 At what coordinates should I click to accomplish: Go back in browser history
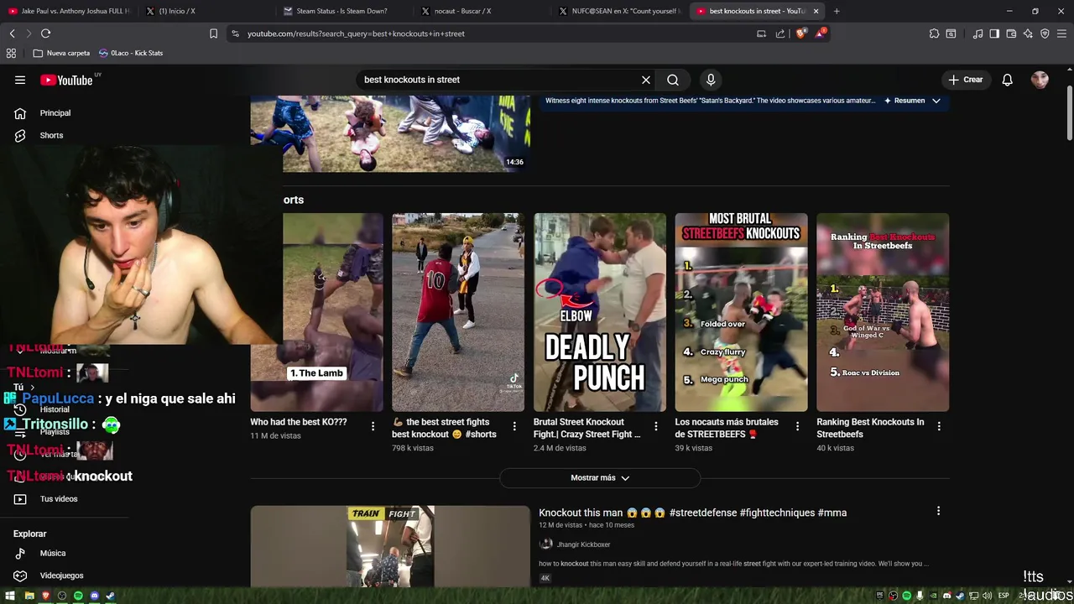point(12,34)
